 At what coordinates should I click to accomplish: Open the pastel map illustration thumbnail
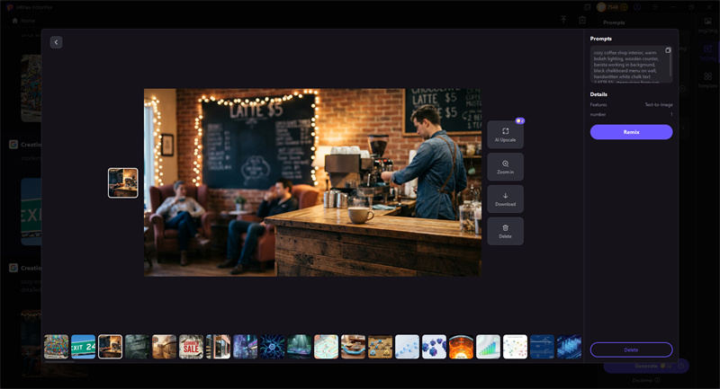tap(326, 347)
